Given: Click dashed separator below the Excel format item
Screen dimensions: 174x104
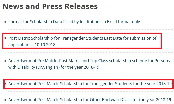Looking at the screenshot, I should point(91,29).
